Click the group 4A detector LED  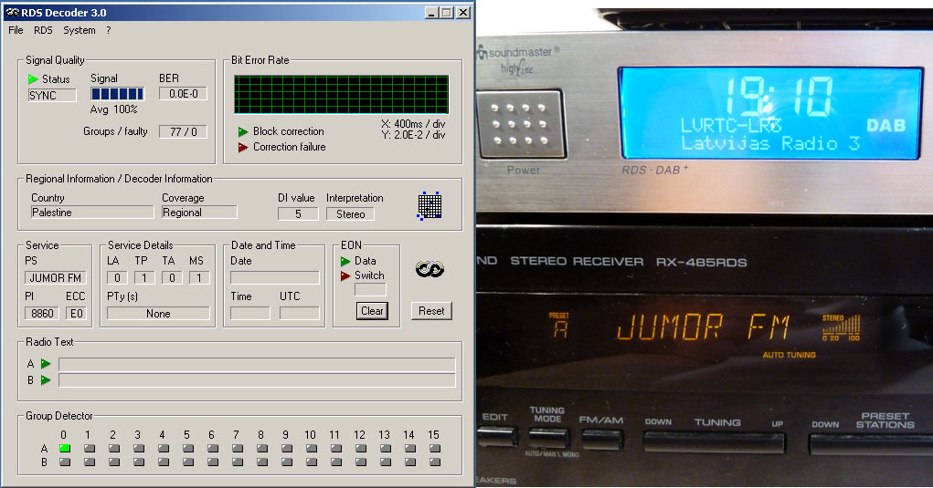point(164,448)
